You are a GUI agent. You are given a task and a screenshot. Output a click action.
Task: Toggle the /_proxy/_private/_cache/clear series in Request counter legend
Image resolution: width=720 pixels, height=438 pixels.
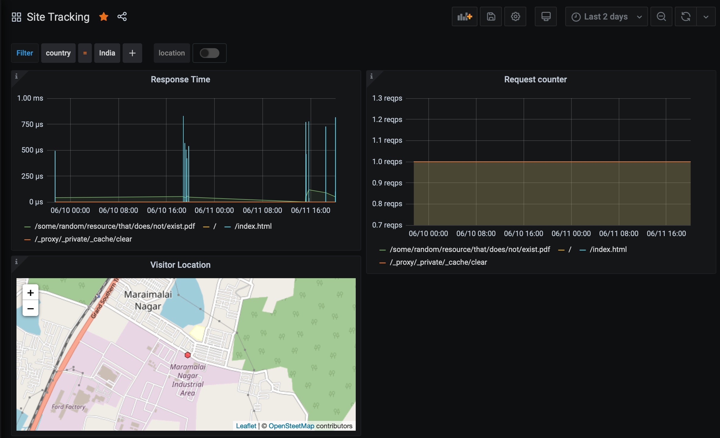[438, 262]
